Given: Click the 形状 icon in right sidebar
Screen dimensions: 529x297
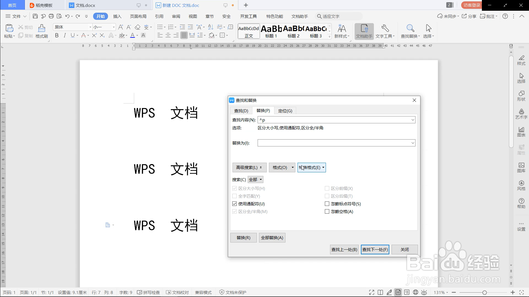Looking at the screenshot, I should (521, 96).
